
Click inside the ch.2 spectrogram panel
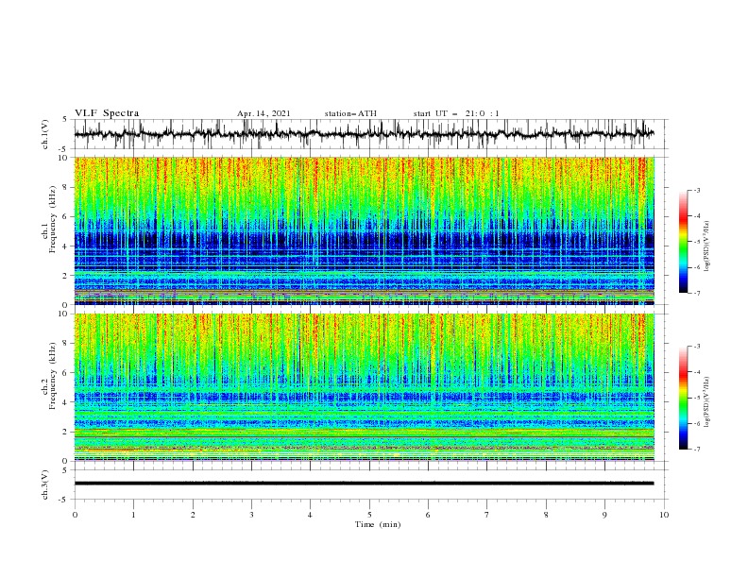click(x=364, y=387)
